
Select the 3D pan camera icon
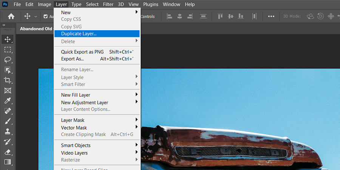coord(331,16)
